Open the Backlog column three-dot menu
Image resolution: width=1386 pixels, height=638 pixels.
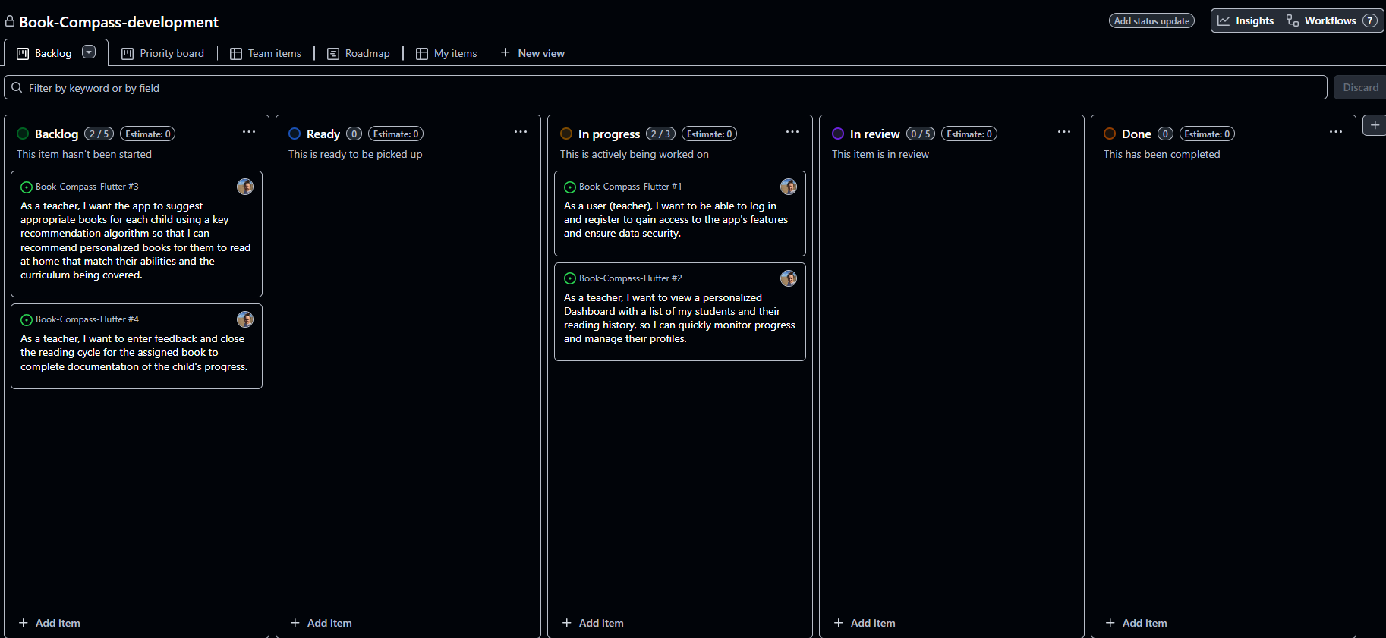click(249, 132)
